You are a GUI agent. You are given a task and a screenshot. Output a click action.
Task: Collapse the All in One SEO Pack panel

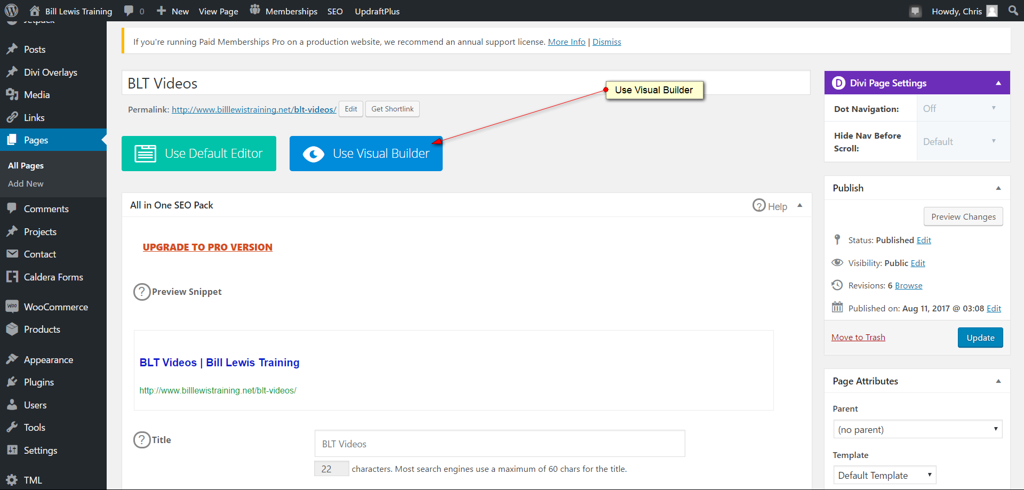point(800,205)
